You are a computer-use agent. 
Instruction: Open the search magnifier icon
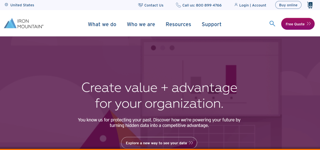(x=272, y=24)
